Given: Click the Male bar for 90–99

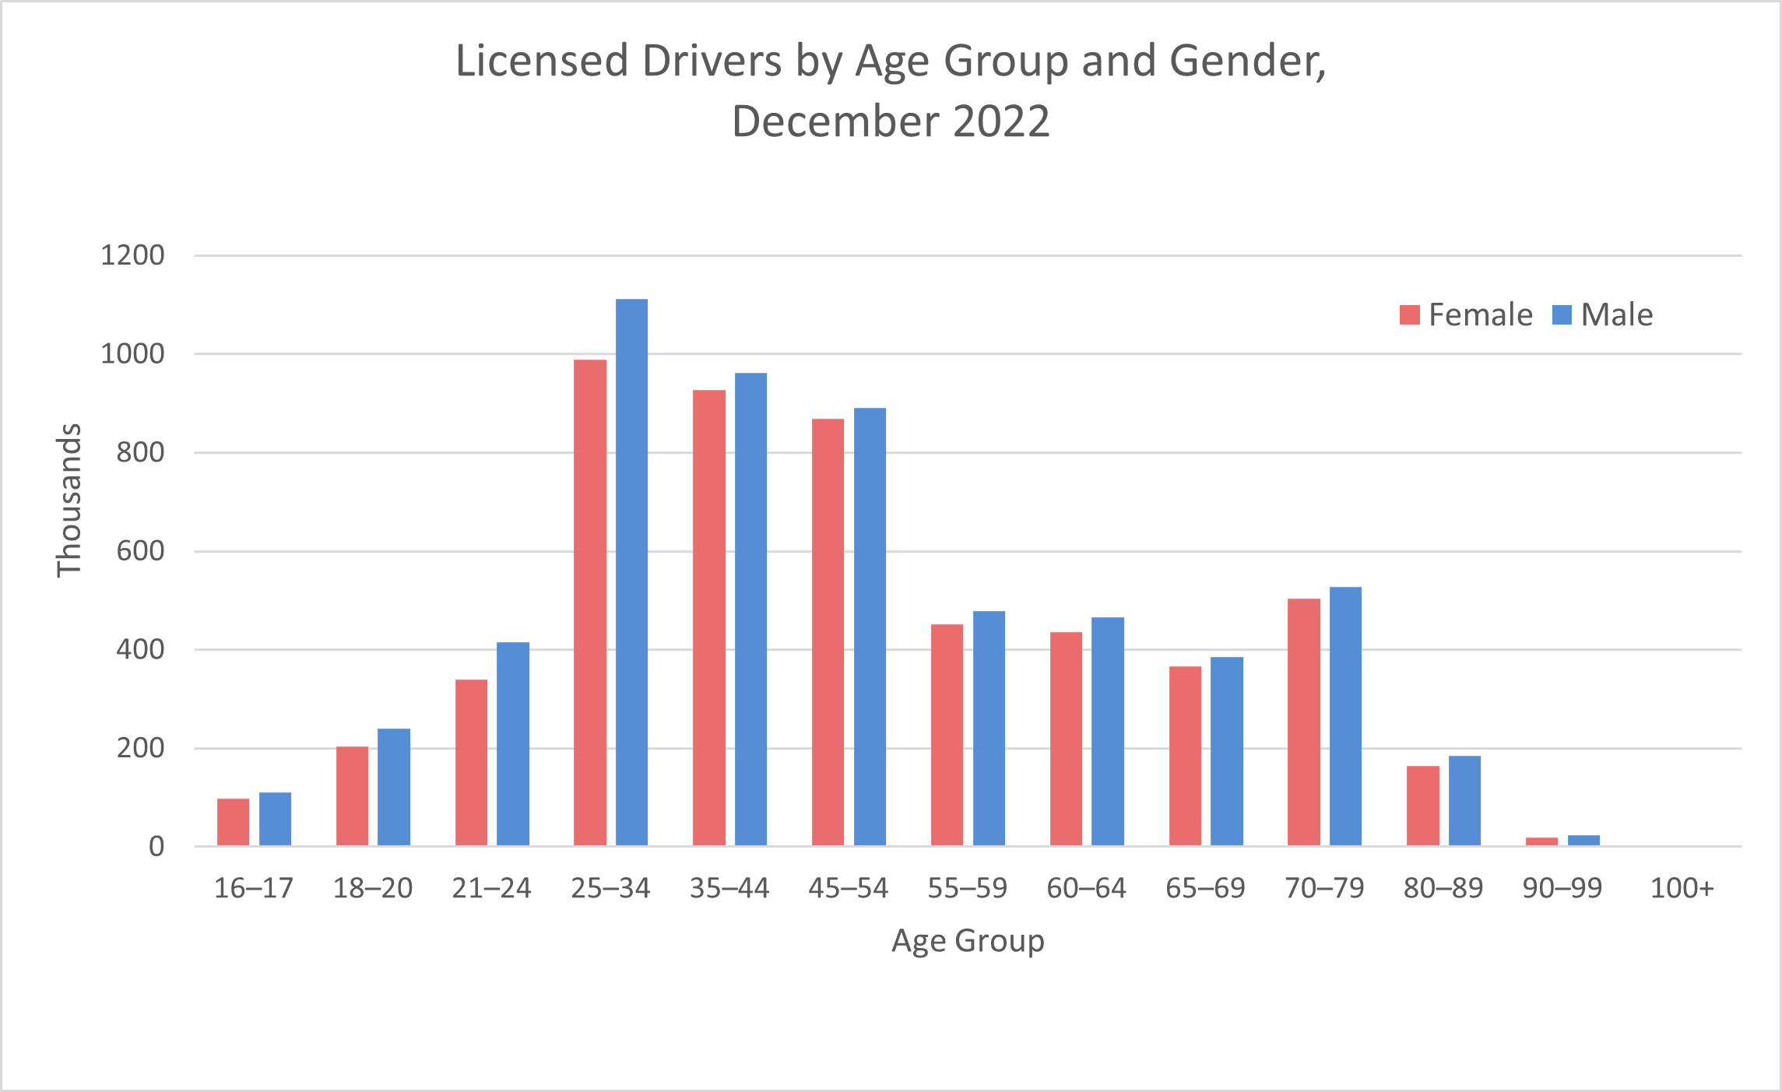Looking at the screenshot, I should point(1583,841).
